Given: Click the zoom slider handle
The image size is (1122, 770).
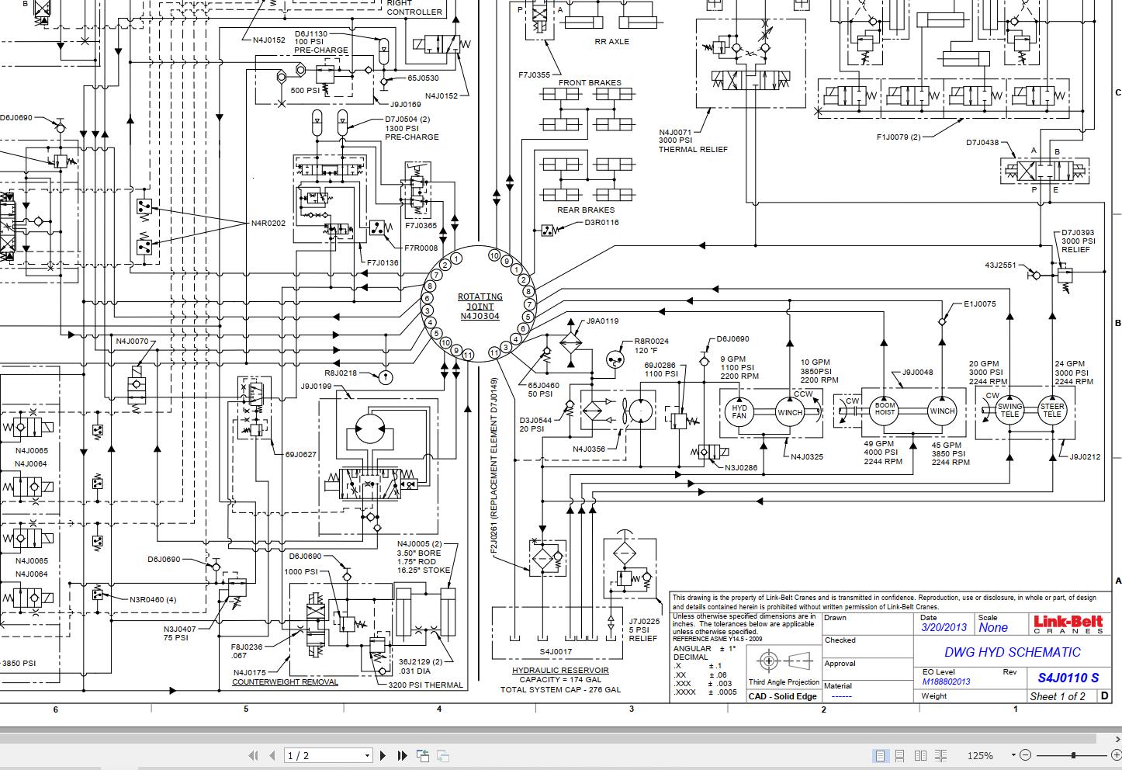Looking at the screenshot, I should [x=1073, y=754].
